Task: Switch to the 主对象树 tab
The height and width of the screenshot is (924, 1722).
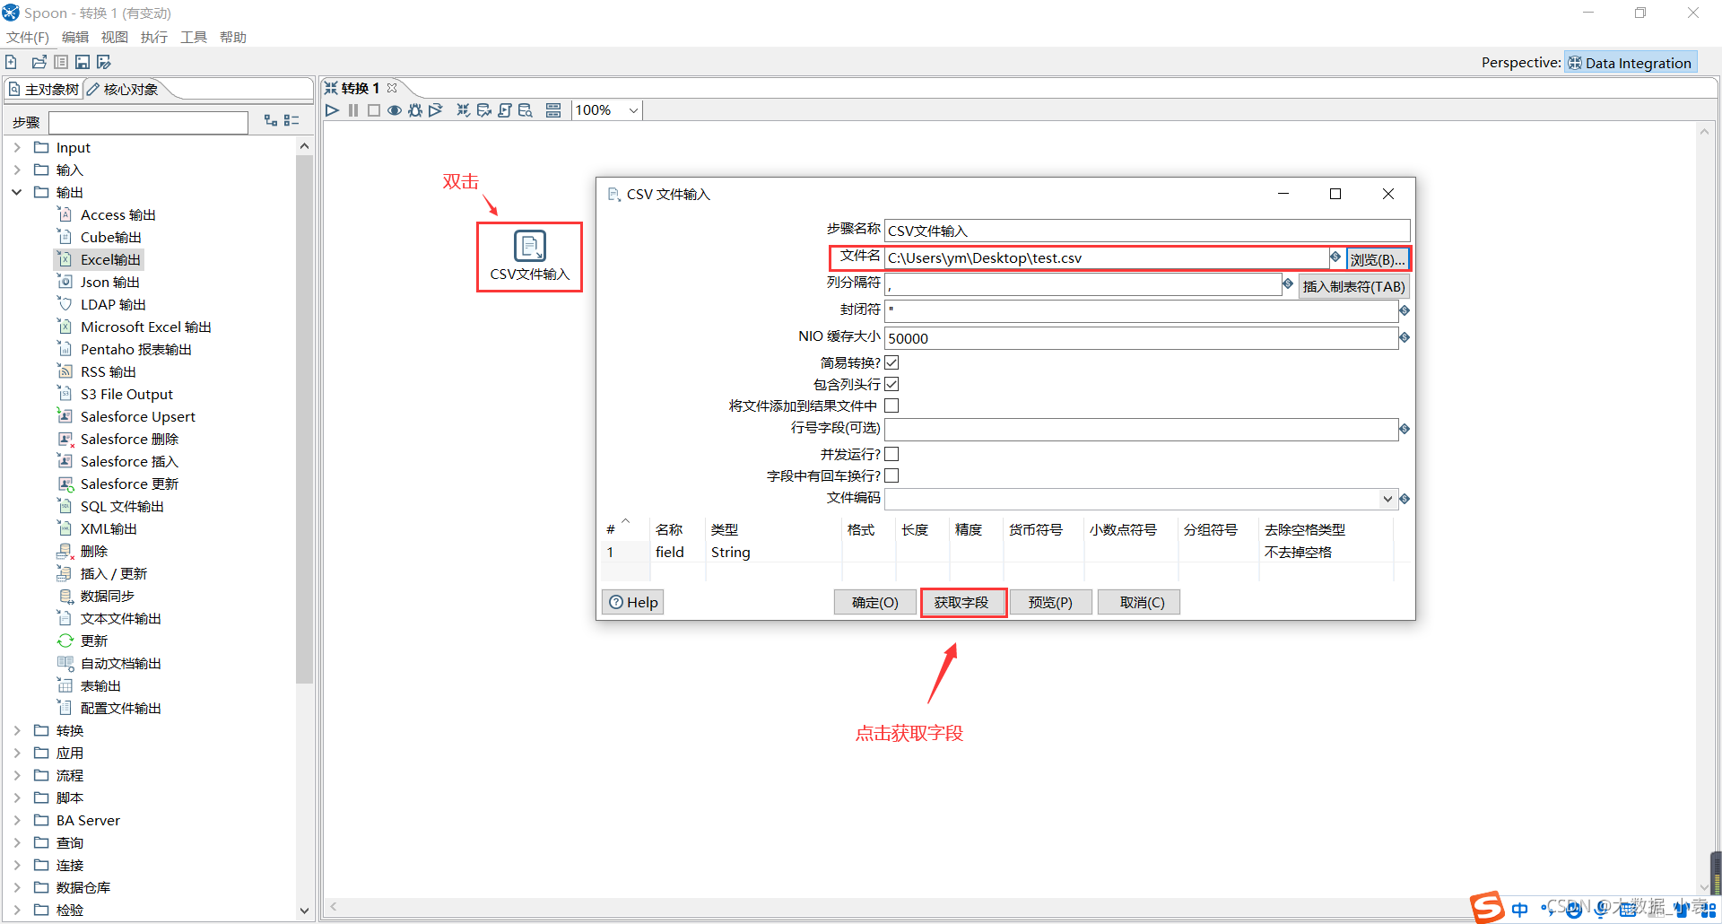Action: coord(44,89)
